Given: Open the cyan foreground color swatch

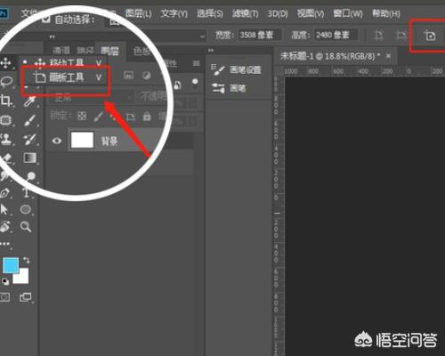Looking at the screenshot, I should coord(11,265).
